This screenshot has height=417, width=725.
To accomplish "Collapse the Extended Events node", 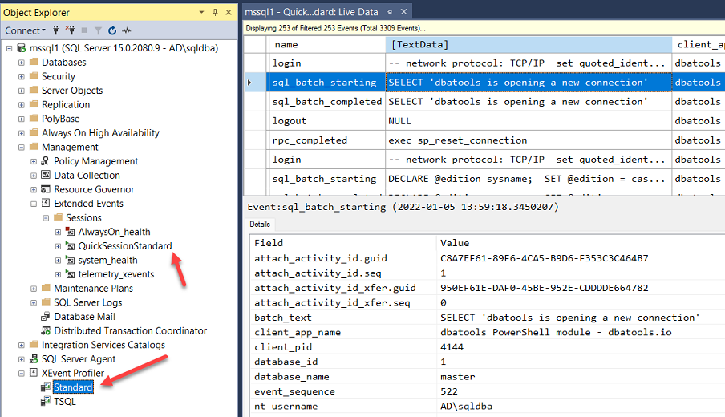I will tap(34, 204).
